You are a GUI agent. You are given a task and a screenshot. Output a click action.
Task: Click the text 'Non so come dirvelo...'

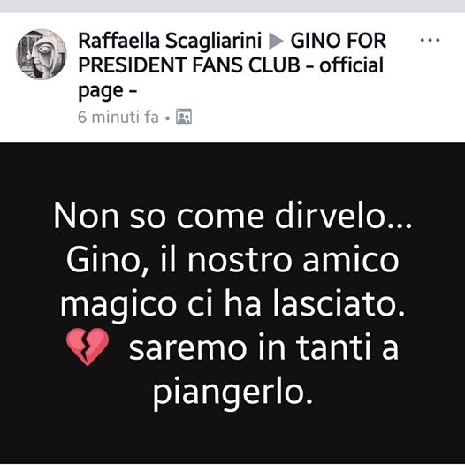232,216
